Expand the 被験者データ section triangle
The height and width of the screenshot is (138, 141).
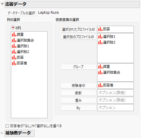point(2,133)
